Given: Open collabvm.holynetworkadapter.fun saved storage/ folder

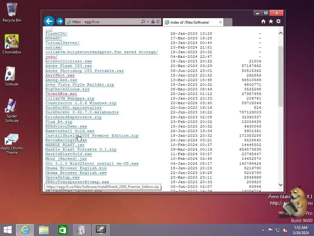Looking at the screenshot, I should coord(101,52).
